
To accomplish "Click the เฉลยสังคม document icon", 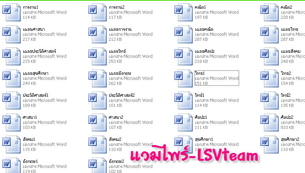I will (269, 56).
